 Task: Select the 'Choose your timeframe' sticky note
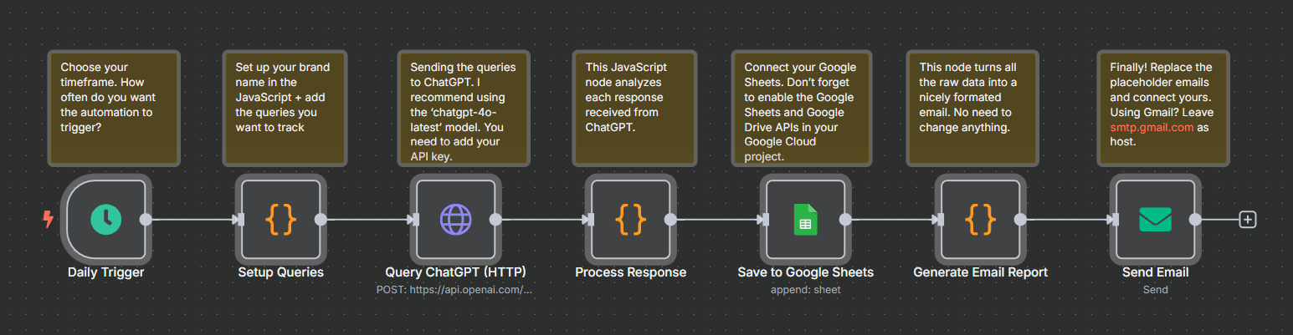coord(114,109)
